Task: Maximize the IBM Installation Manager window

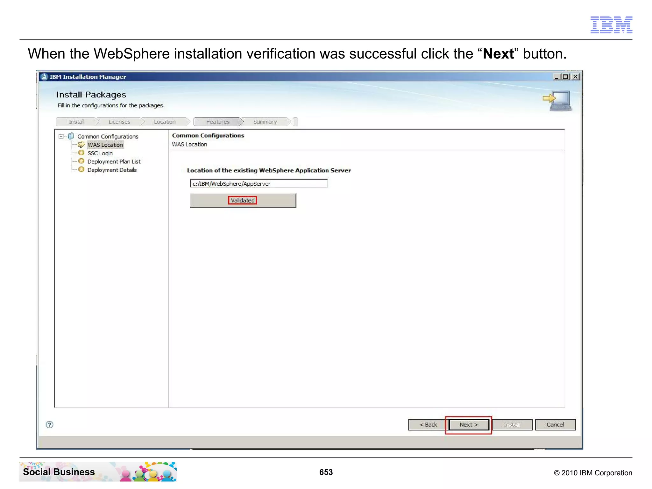Action: point(566,77)
